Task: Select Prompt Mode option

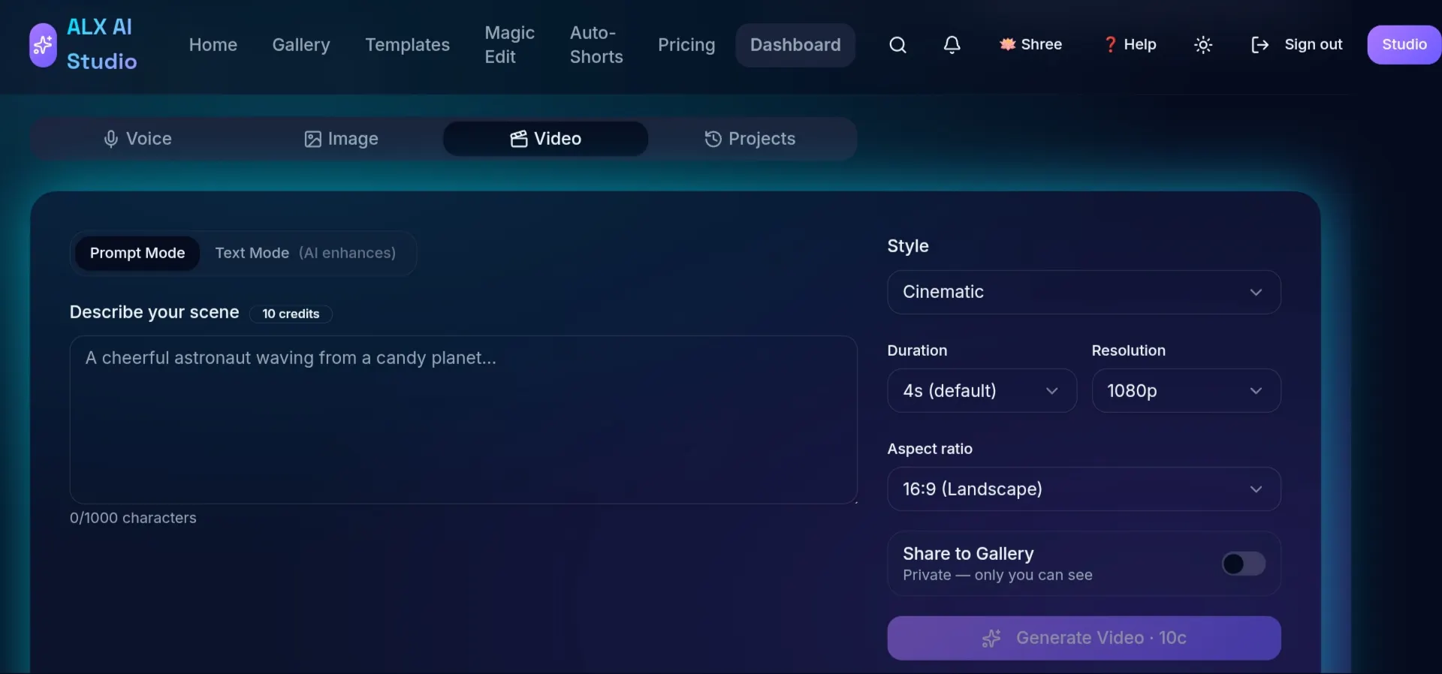Action: [x=137, y=253]
